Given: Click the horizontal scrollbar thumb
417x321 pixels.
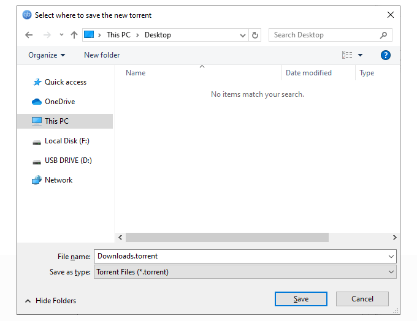Looking at the screenshot, I should tap(227, 237).
